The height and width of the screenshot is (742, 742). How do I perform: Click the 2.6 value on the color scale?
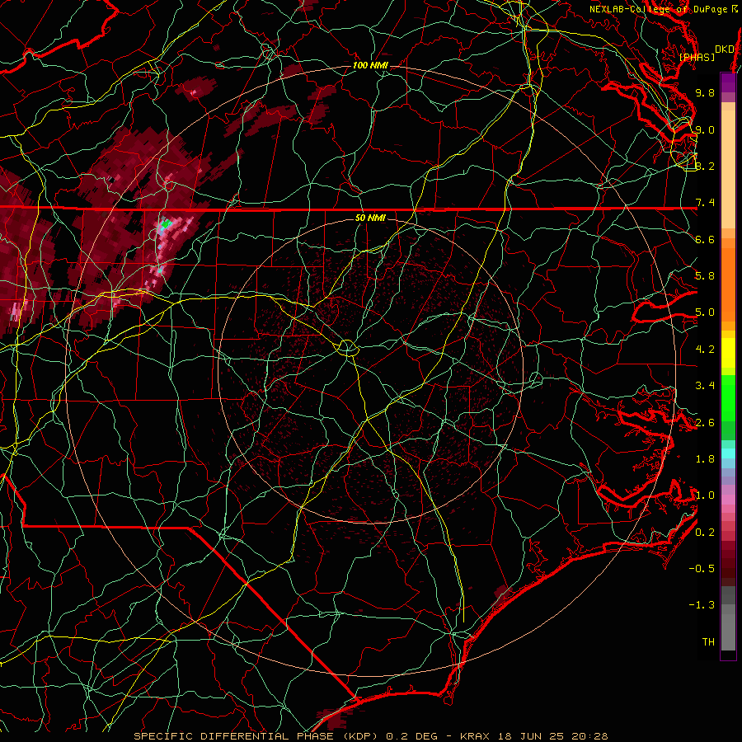tap(705, 423)
